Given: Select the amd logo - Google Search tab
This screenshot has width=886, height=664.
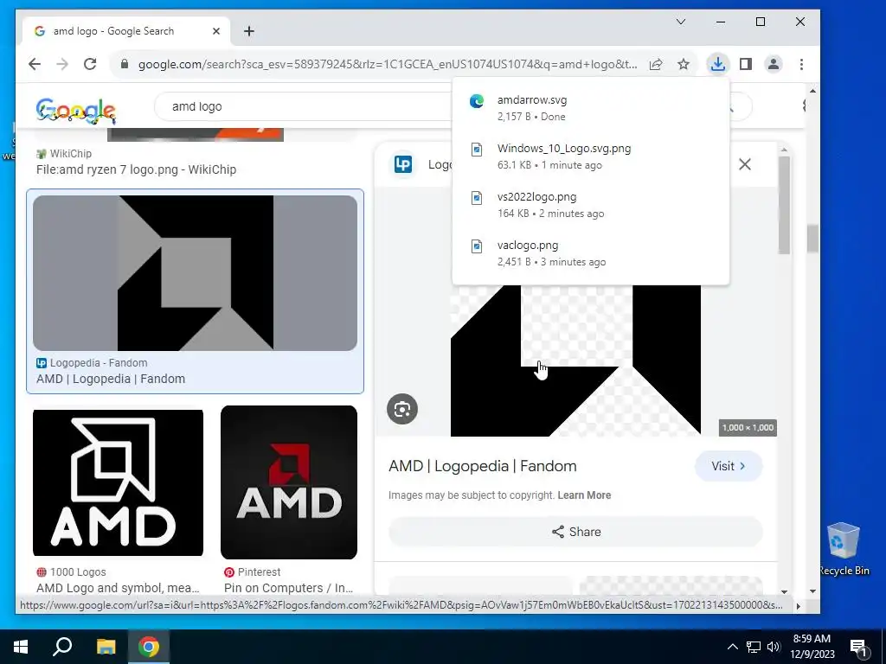Looking at the screenshot, I should (126, 31).
